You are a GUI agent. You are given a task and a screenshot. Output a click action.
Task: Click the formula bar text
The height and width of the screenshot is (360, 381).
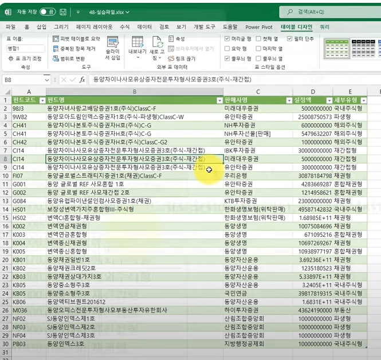coord(172,80)
